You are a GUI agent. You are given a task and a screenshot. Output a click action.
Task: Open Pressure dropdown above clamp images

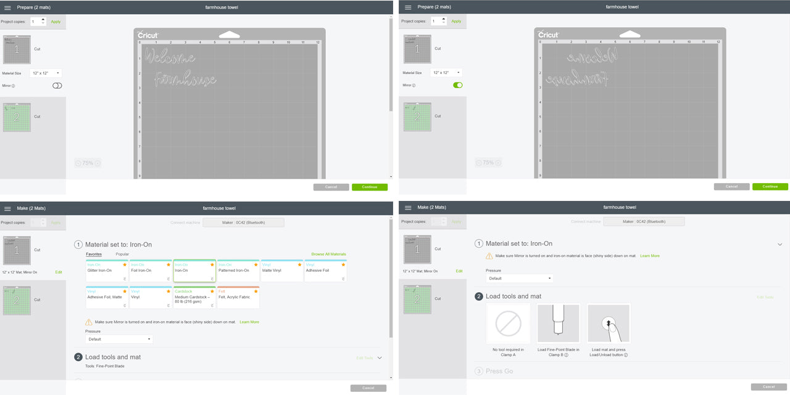click(520, 278)
